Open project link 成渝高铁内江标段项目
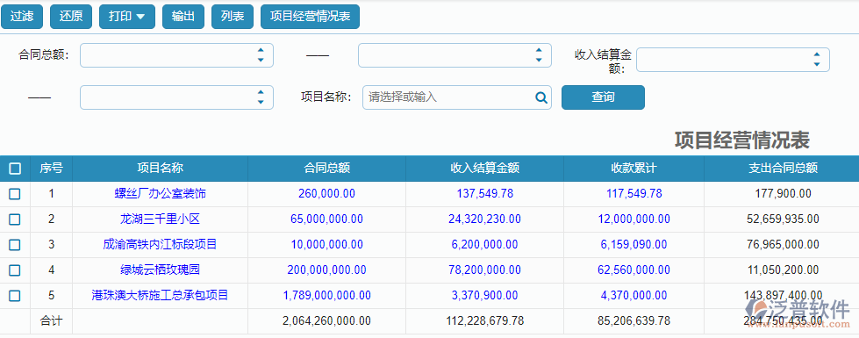 [x=160, y=244]
